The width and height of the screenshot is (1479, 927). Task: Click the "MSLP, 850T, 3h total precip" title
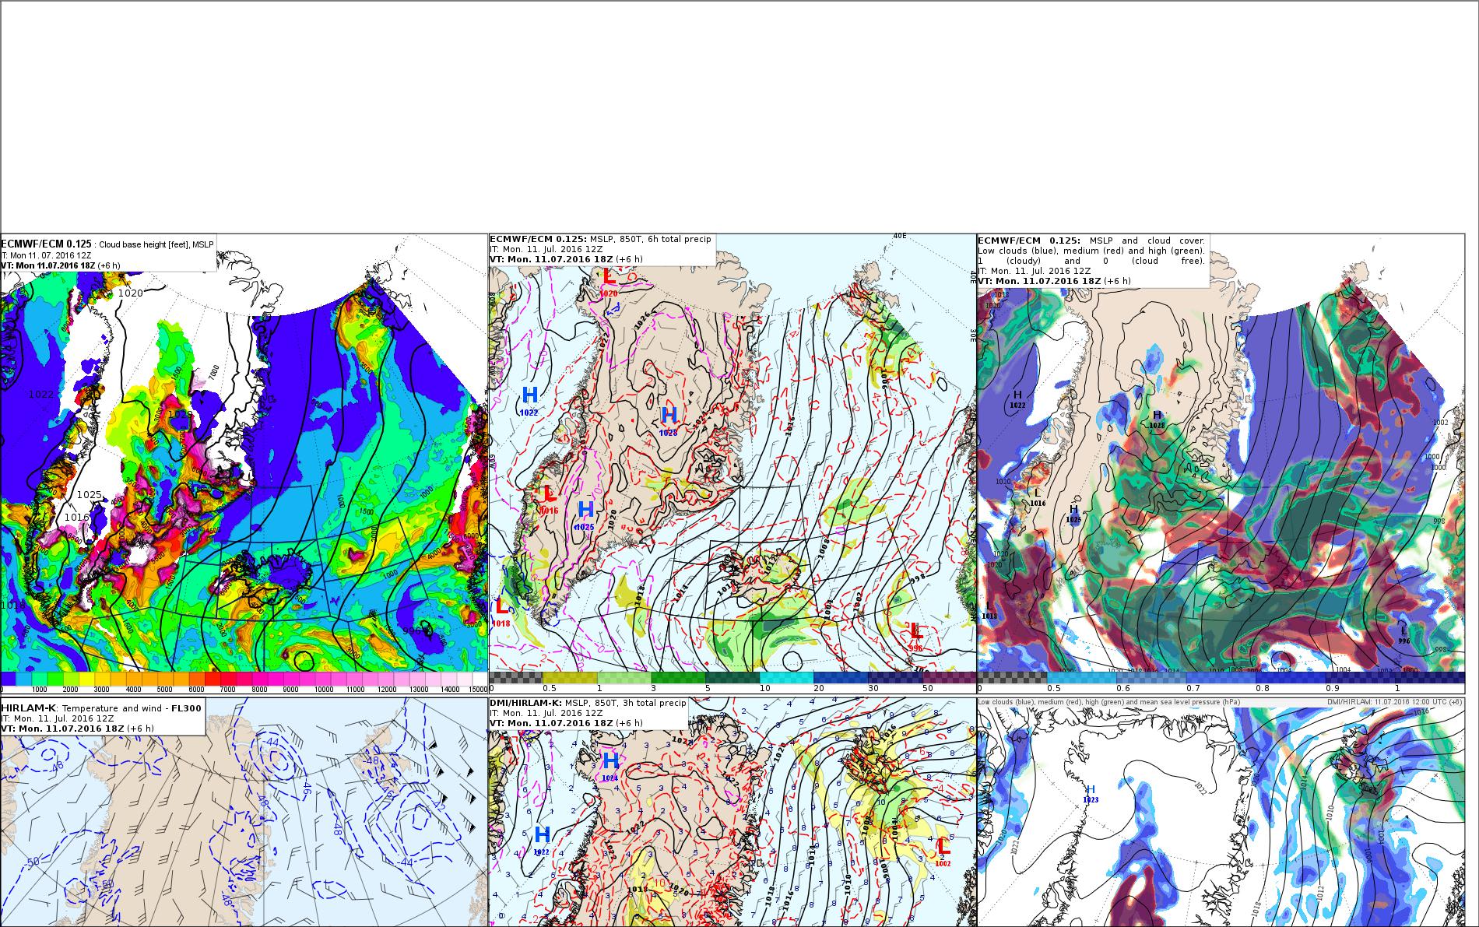[x=626, y=703]
